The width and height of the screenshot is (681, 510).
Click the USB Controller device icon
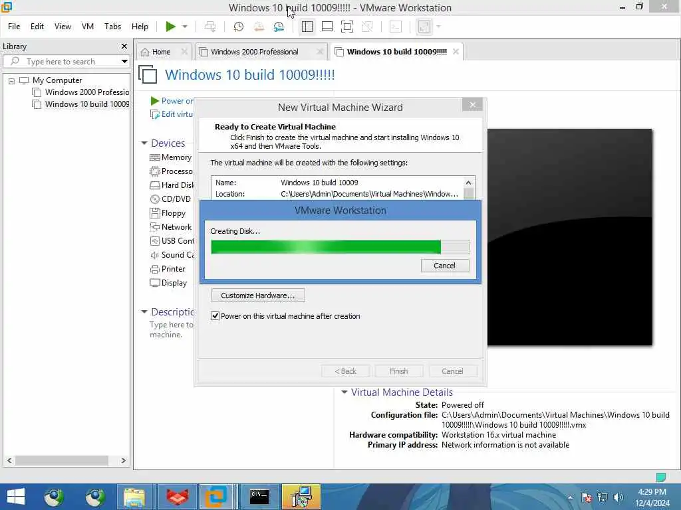tap(154, 240)
